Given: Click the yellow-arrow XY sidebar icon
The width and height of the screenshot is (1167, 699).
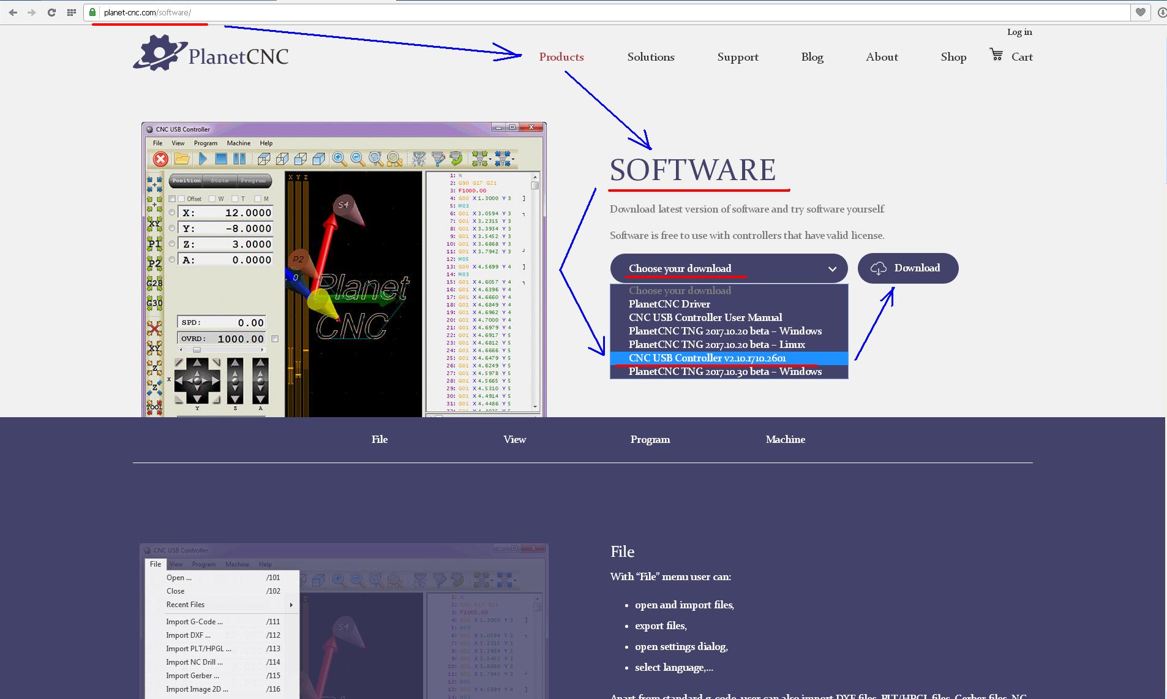Looking at the screenshot, I should click(154, 349).
